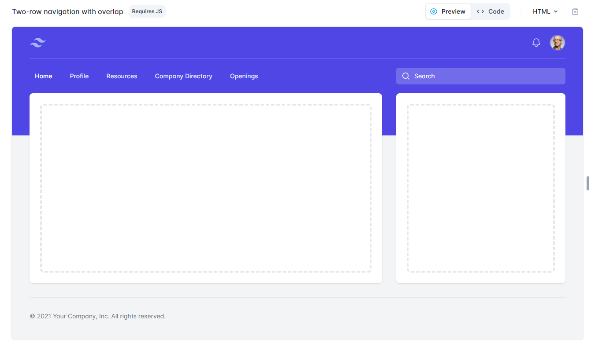Switch to the Preview view
The width and height of the screenshot is (591, 350).
click(448, 11)
